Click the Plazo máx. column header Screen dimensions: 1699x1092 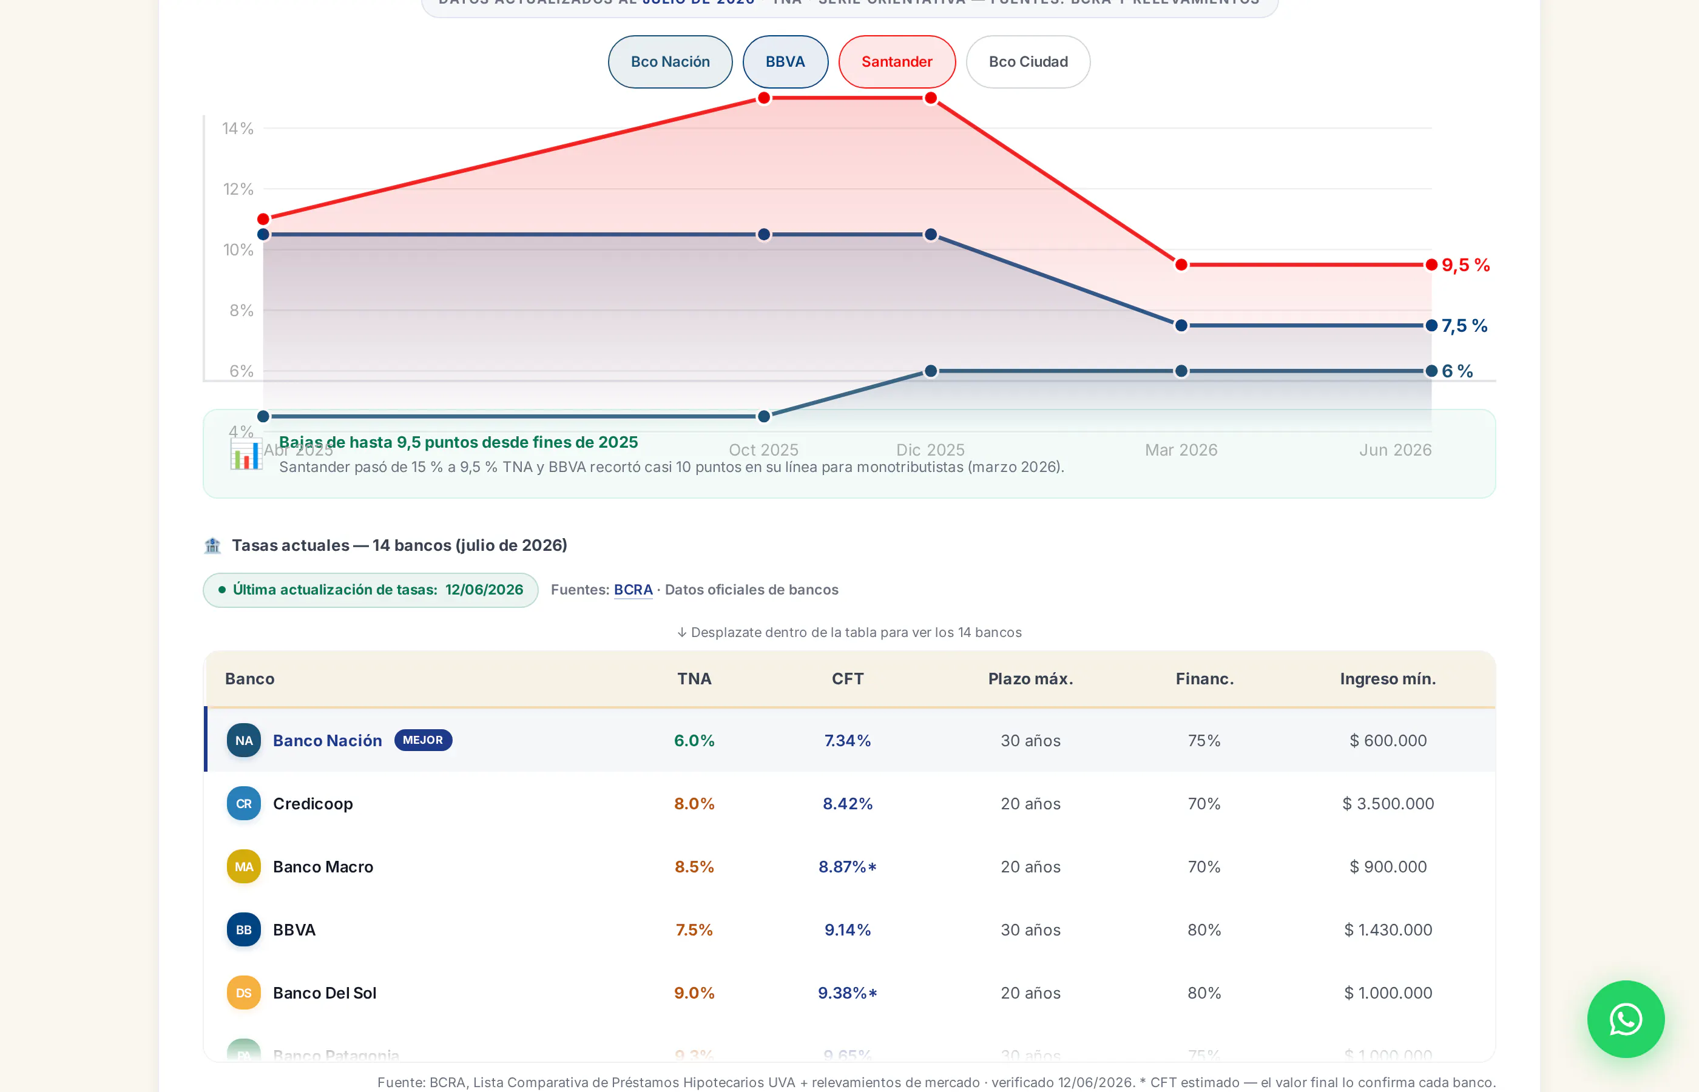tap(1030, 679)
